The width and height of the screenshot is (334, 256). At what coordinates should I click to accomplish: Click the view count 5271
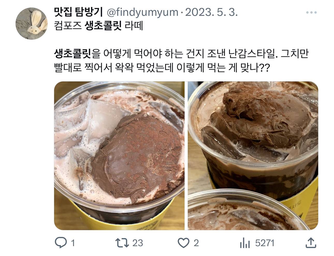point(265,243)
